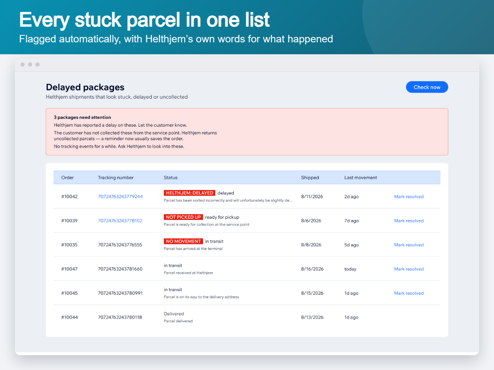The image size is (494, 370).
Task: Open tracking number 70724763243779244 link
Action: click(x=120, y=197)
